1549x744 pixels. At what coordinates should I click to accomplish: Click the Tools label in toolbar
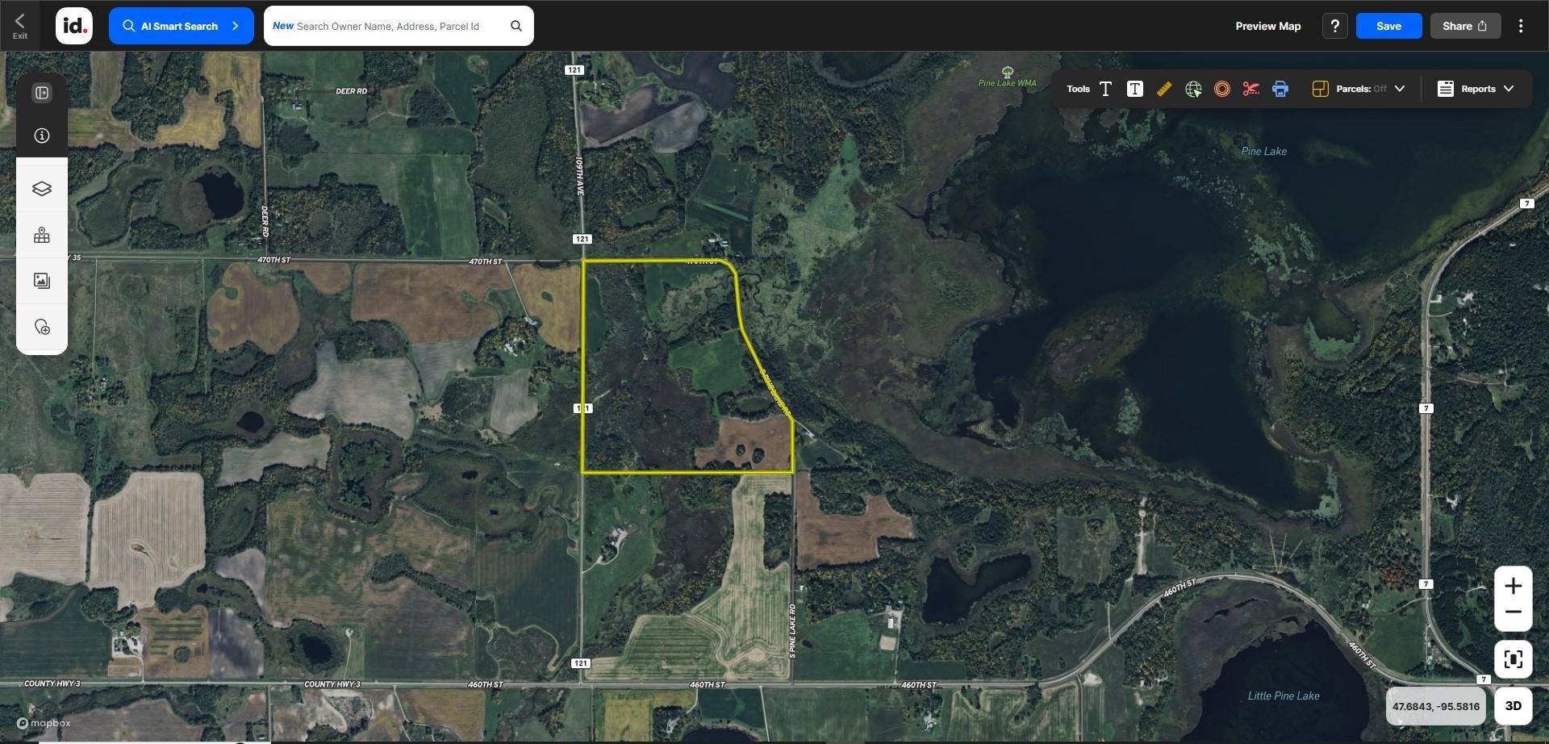1078,89
